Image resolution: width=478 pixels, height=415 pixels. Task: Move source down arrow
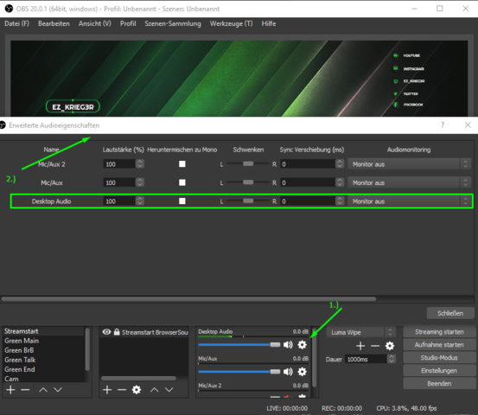click(x=169, y=390)
